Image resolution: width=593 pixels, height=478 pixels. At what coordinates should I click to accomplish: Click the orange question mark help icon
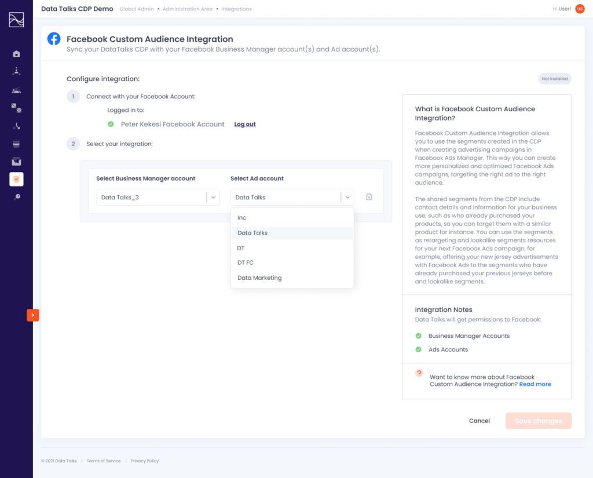[x=419, y=373]
